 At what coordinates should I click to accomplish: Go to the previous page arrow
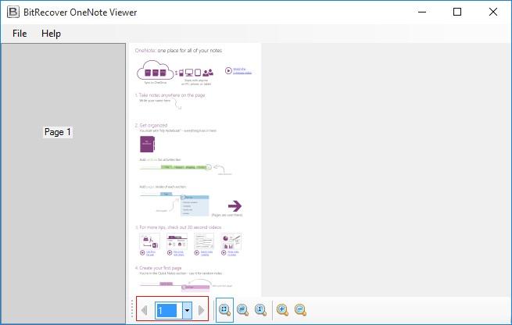(x=145, y=310)
